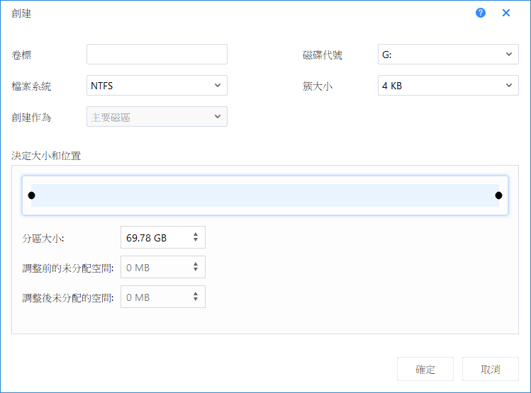Click the 卷標 text input field
Image resolution: width=531 pixels, height=393 pixels.
click(157, 55)
